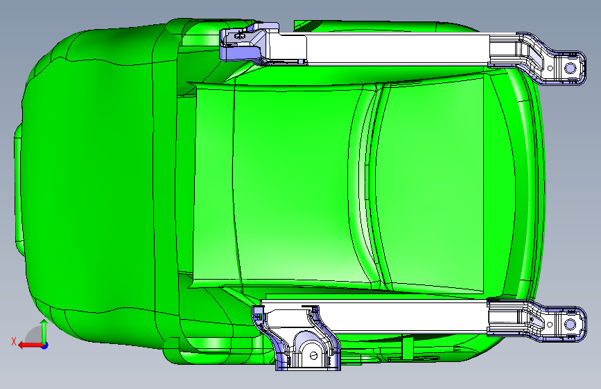Select the central green seat cushion panel
Screen dimensions: 601x389
[x=291, y=186]
